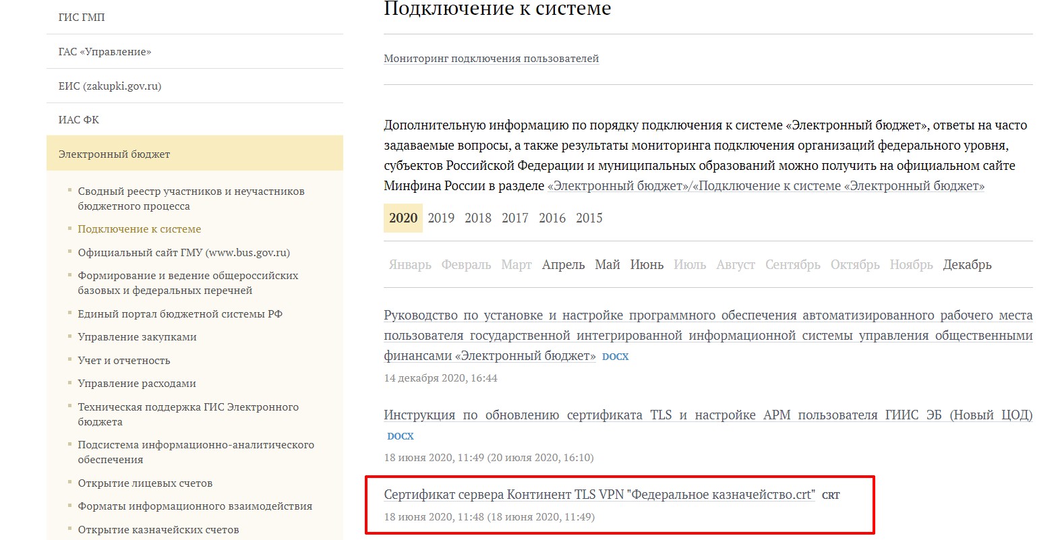Click the greyed-out Март month
Screen dimensions: 1060x540
click(x=517, y=264)
